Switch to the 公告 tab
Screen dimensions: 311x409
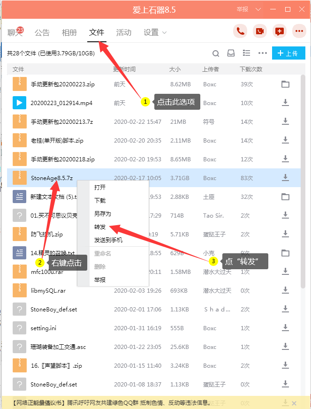coord(42,33)
